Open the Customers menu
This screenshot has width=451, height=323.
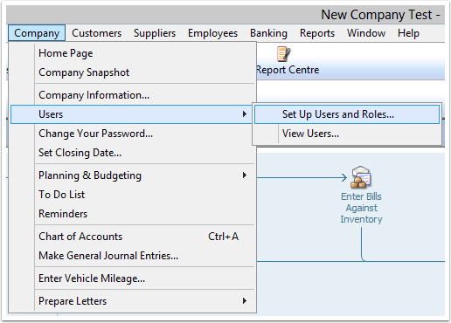[x=96, y=33]
